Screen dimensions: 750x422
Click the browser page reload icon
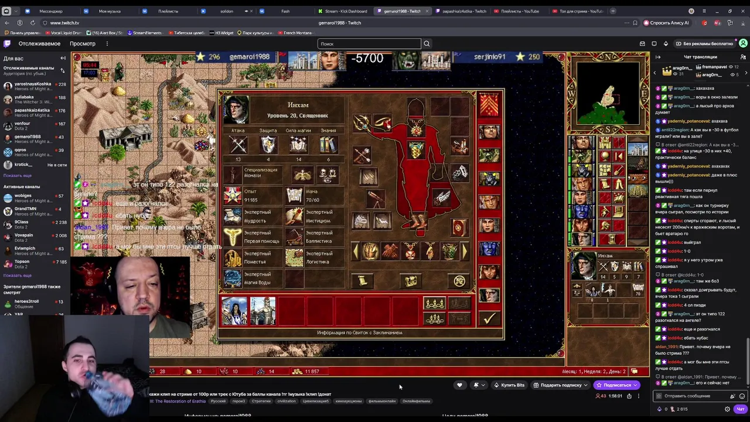(32, 23)
